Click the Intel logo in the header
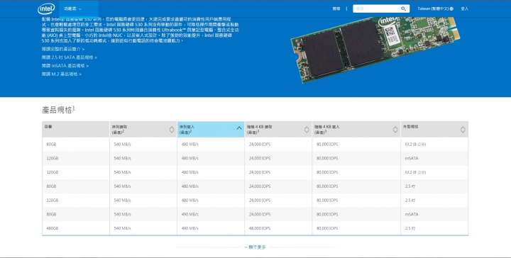Viewport: 511px width, 258px height. pos(46,9)
